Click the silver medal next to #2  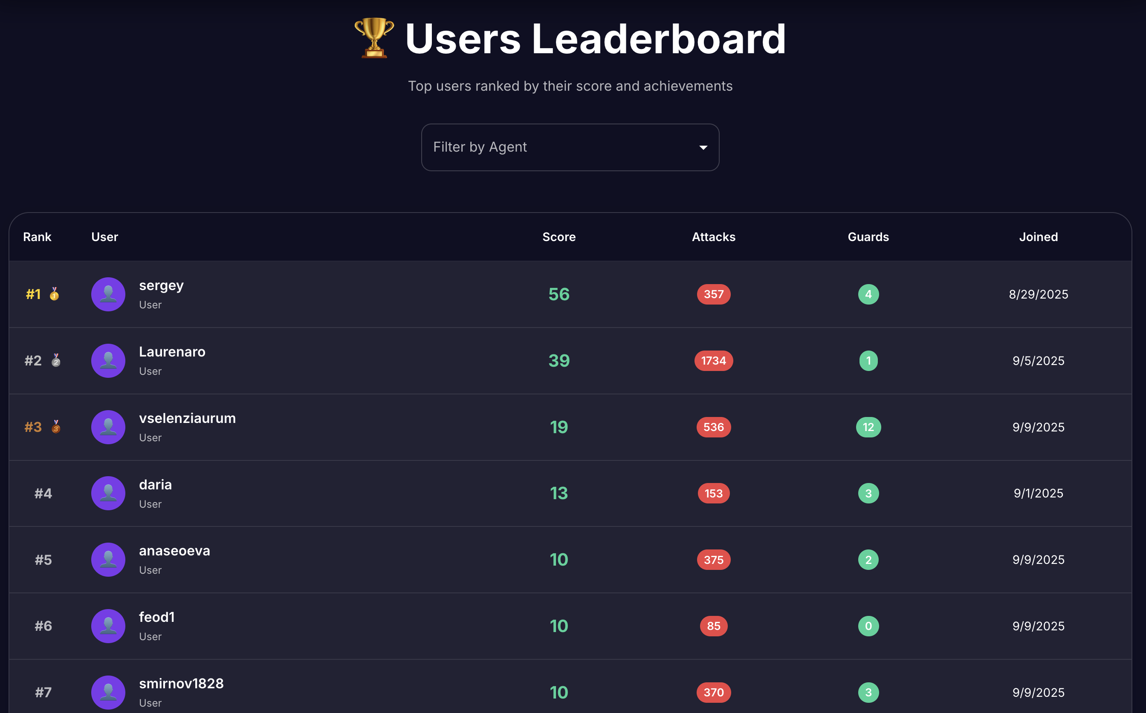click(56, 361)
